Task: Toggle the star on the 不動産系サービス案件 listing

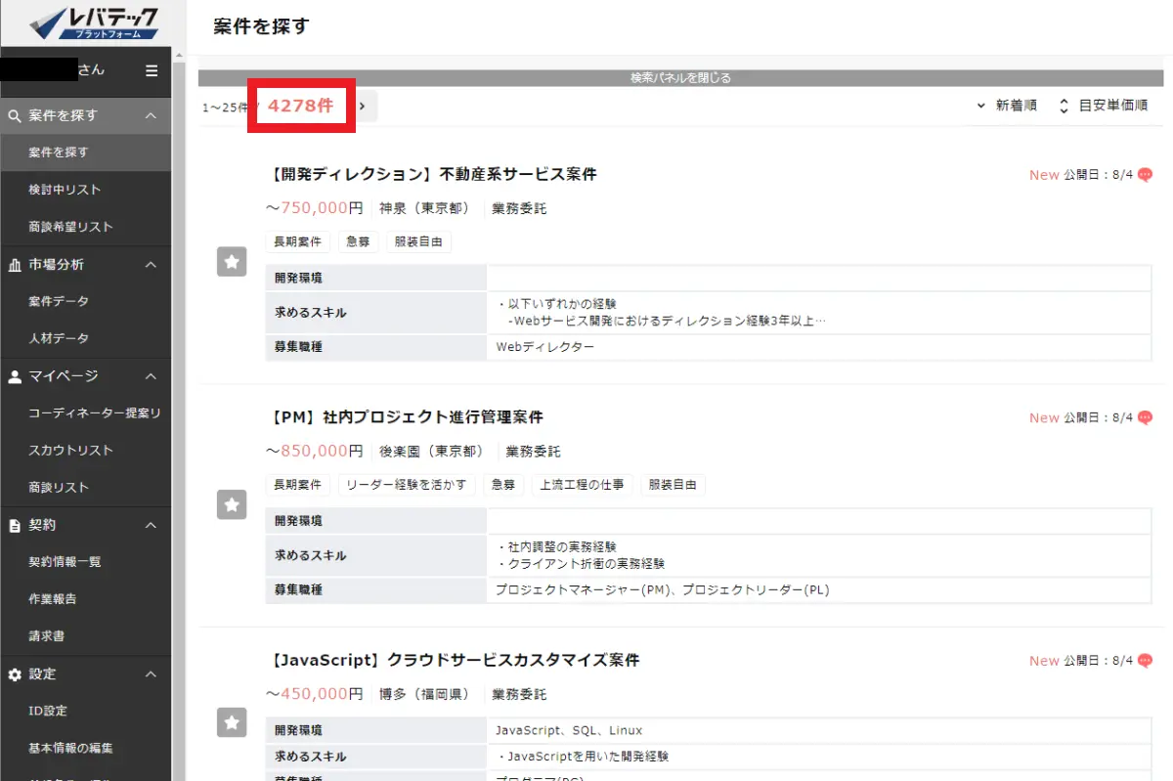Action: pos(232,261)
